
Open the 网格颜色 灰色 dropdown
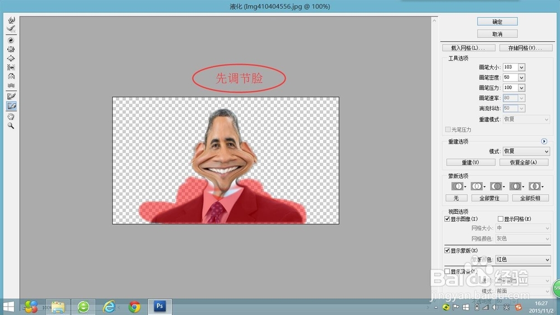(x=523, y=238)
